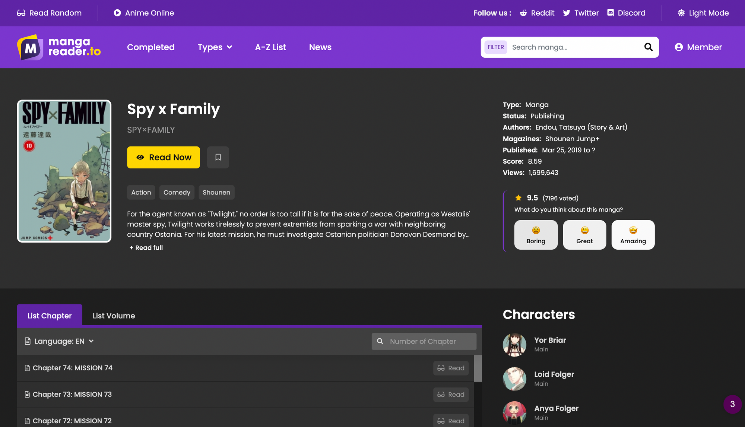Click the Comedy genre tag
745x427 pixels.
tap(177, 192)
